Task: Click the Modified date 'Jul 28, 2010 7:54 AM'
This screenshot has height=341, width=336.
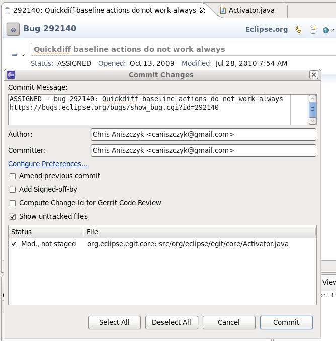Action: pyautogui.click(x=251, y=63)
